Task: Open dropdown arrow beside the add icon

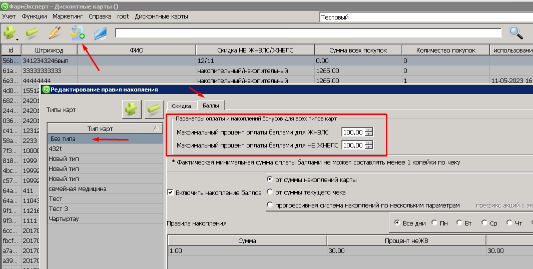Action: 17,38
